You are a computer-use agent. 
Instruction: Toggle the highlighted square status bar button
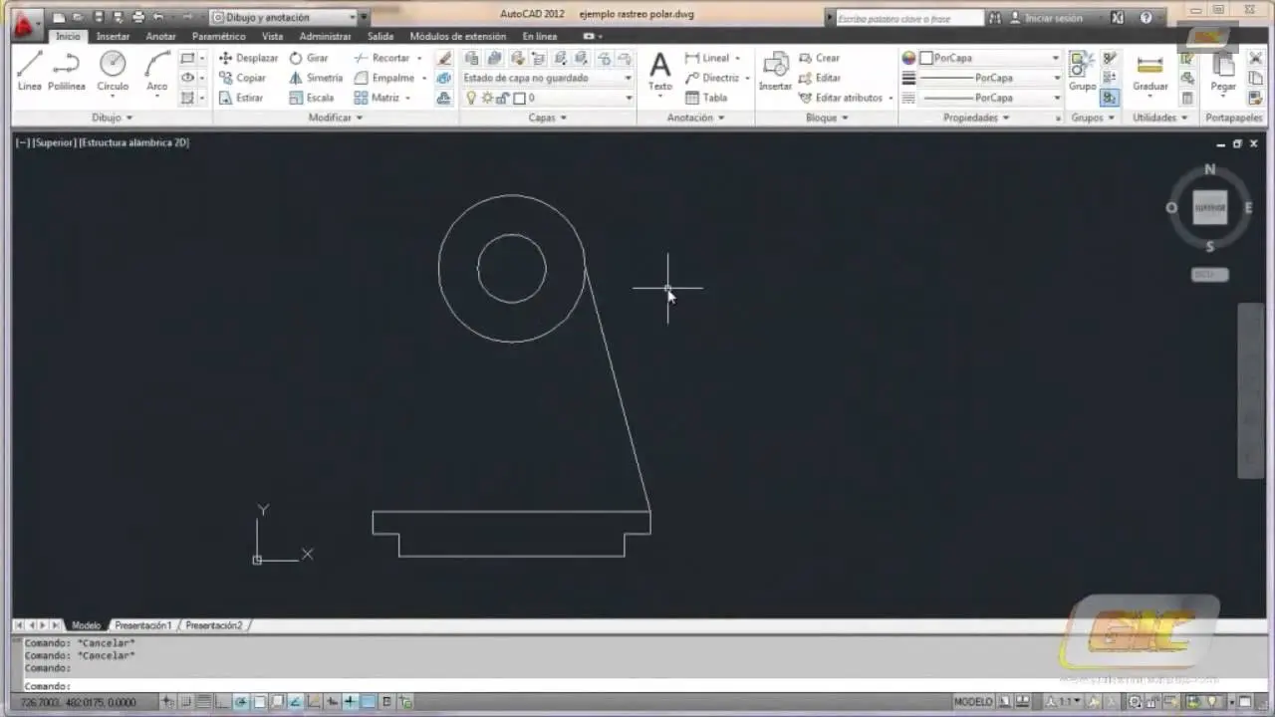(369, 702)
